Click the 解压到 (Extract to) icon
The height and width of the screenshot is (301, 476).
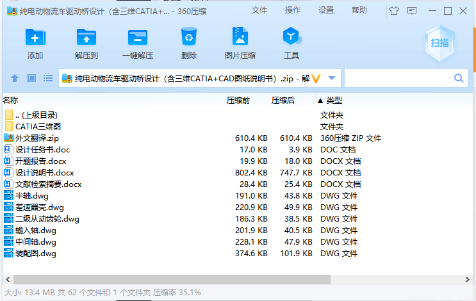[86, 37]
